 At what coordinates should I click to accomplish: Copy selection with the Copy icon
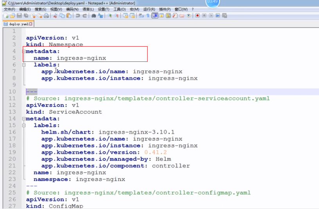click(62, 16)
